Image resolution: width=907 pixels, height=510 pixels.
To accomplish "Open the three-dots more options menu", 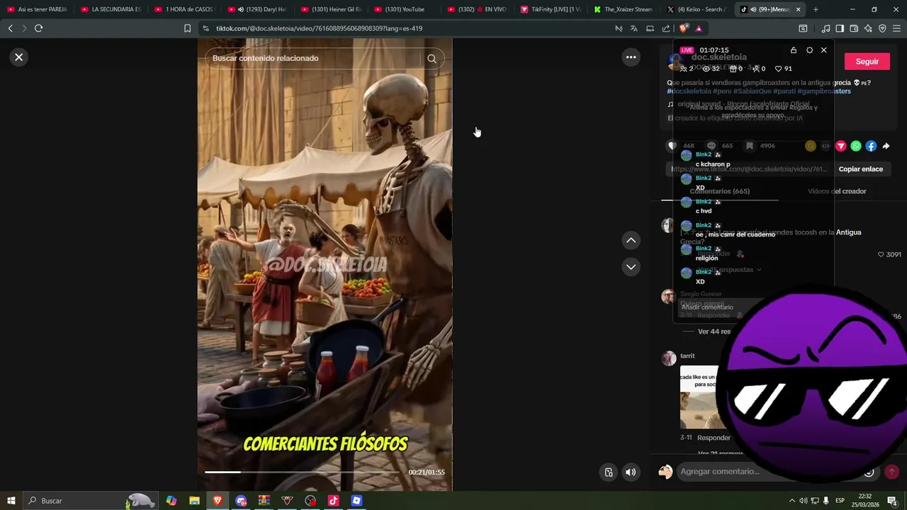I will pyautogui.click(x=631, y=57).
